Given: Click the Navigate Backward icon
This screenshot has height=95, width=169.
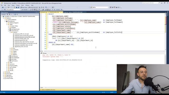Looking at the screenshot, I should point(3,7).
